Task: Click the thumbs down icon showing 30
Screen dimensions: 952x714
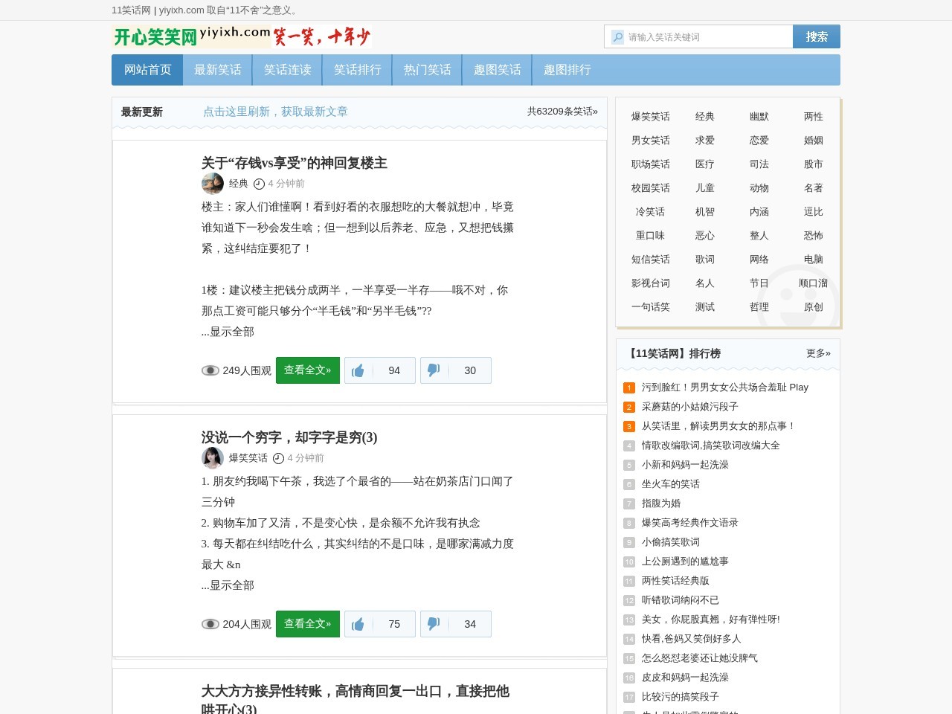Action: pyautogui.click(x=434, y=370)
